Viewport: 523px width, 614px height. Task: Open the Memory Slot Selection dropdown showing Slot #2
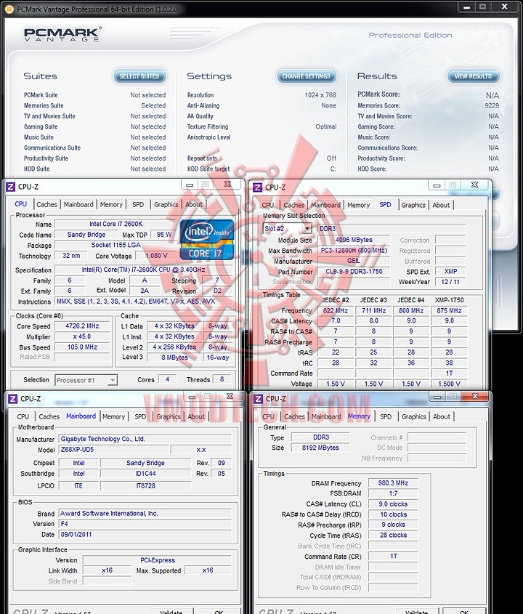click(x=288, y=229)
